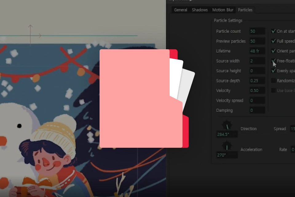Click the Rate value field
The width and height of the screenshot is (295, 197).
pyautogui.click(x=293, y=150)
